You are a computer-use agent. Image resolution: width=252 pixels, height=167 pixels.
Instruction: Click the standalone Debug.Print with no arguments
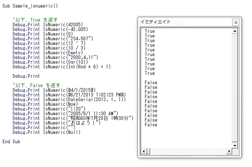pos(26,76)
